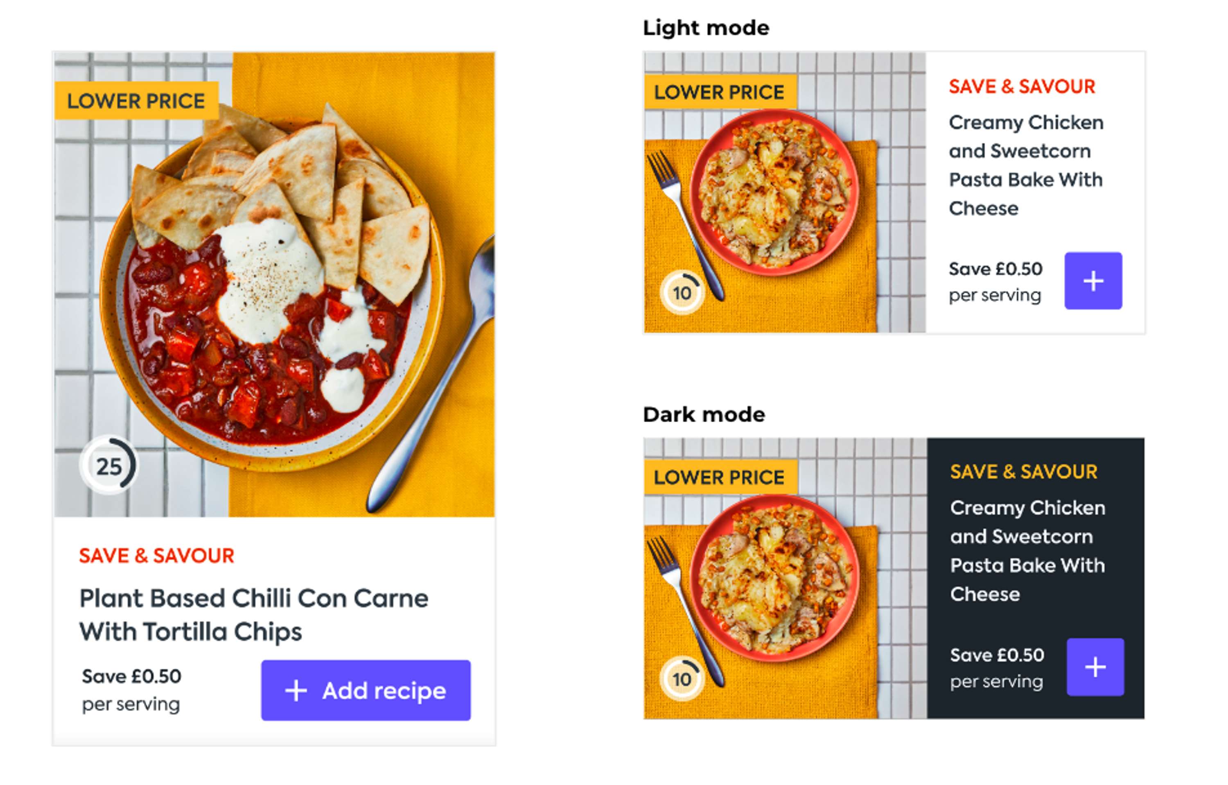
Task: Click the 25-minute cook time icon
Action: point(108,465)
